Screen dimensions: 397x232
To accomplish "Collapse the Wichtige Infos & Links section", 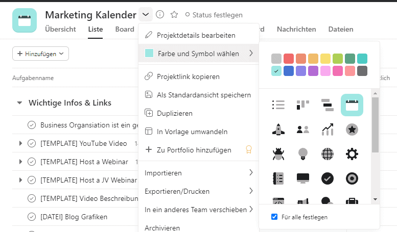I will 19,103.
